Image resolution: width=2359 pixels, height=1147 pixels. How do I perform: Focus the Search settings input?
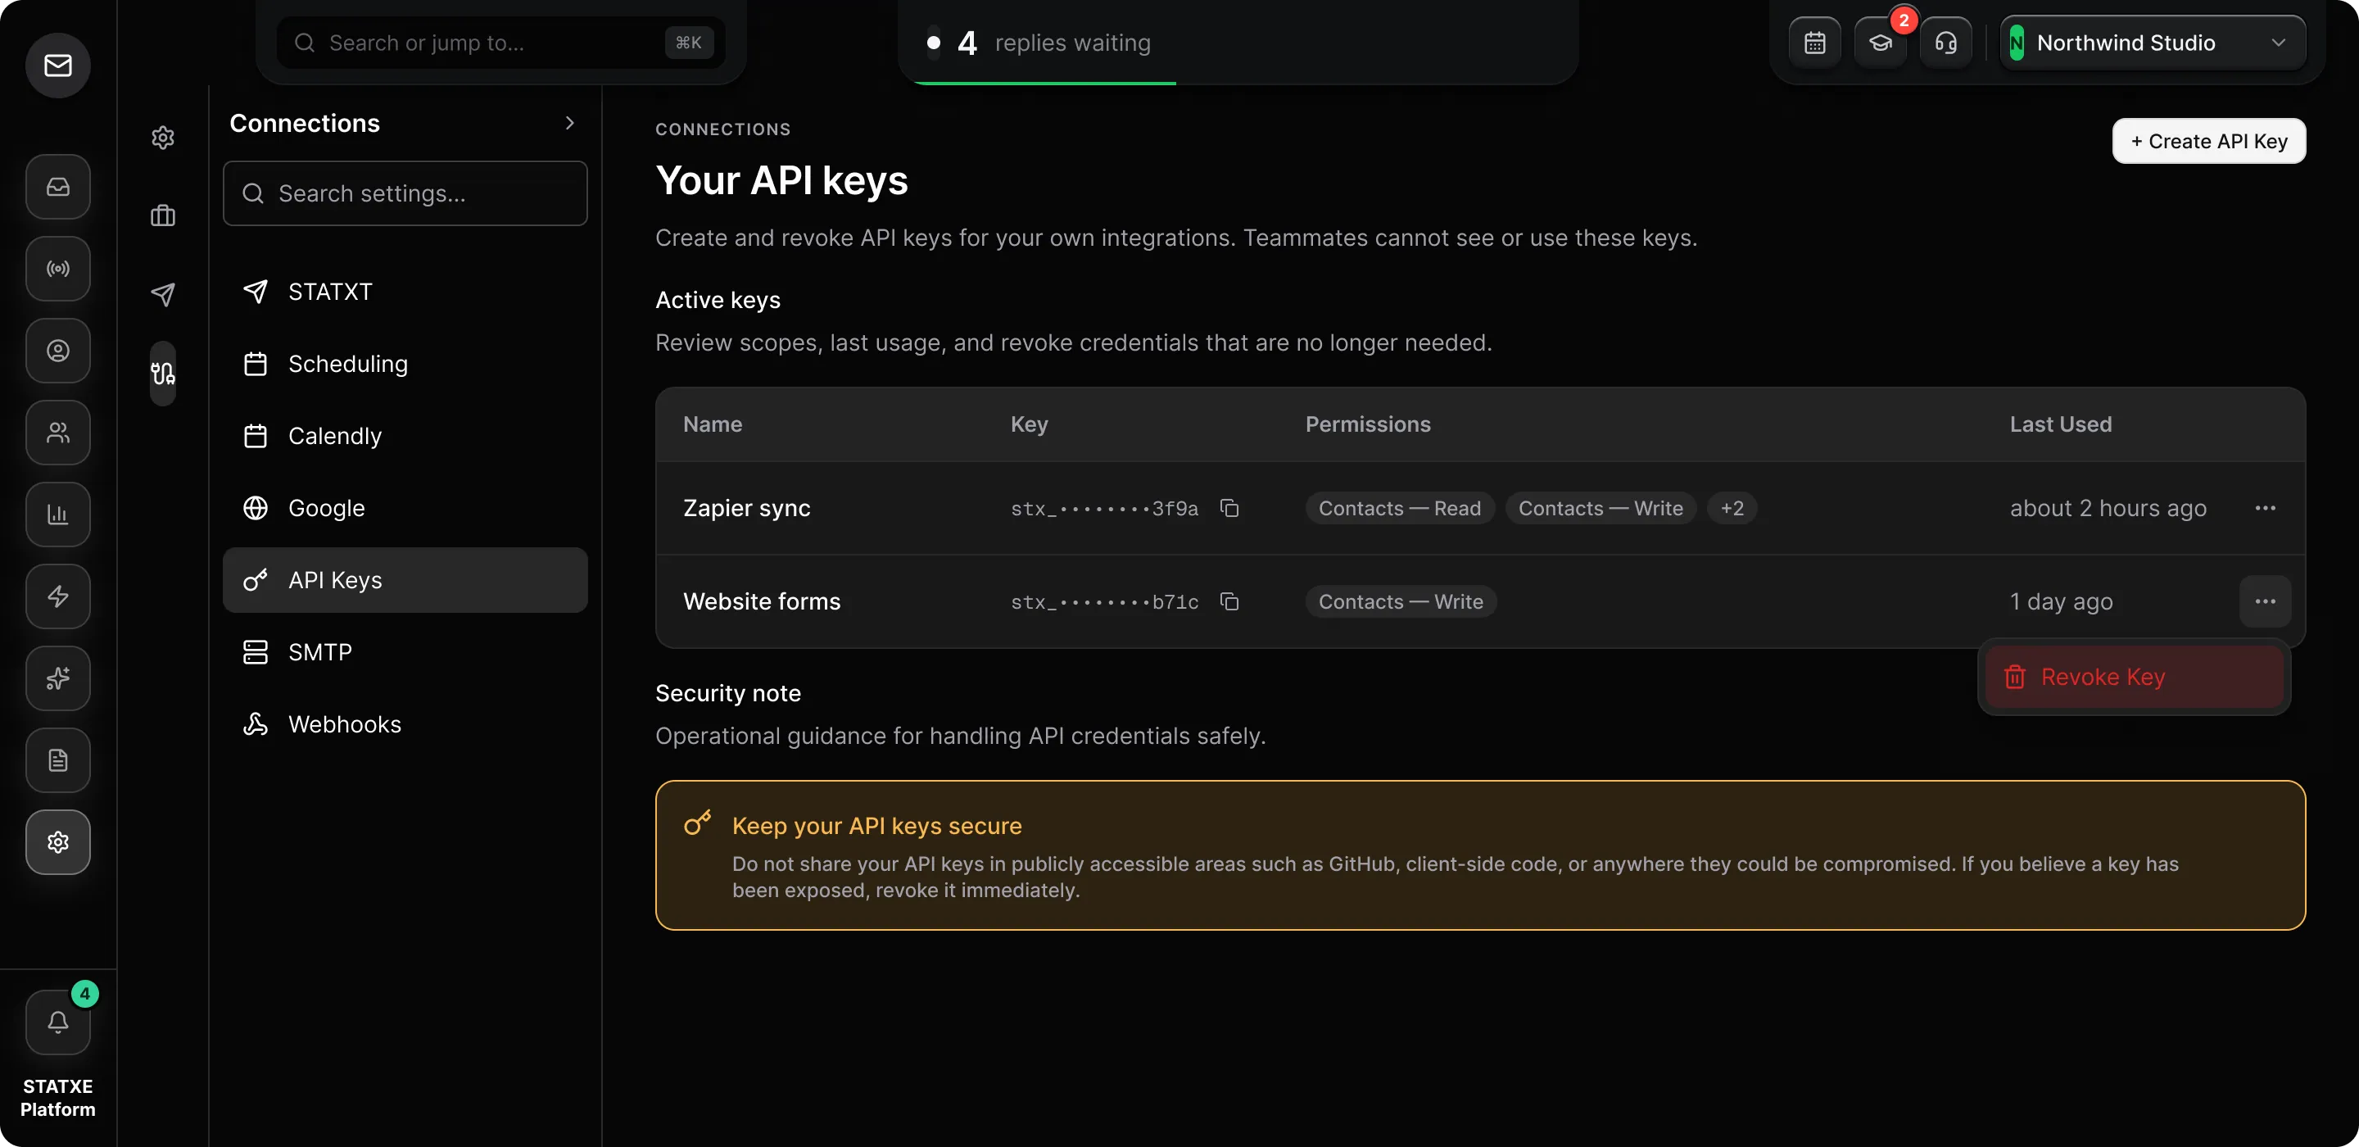pyautogui.click(x=405, y=193)
